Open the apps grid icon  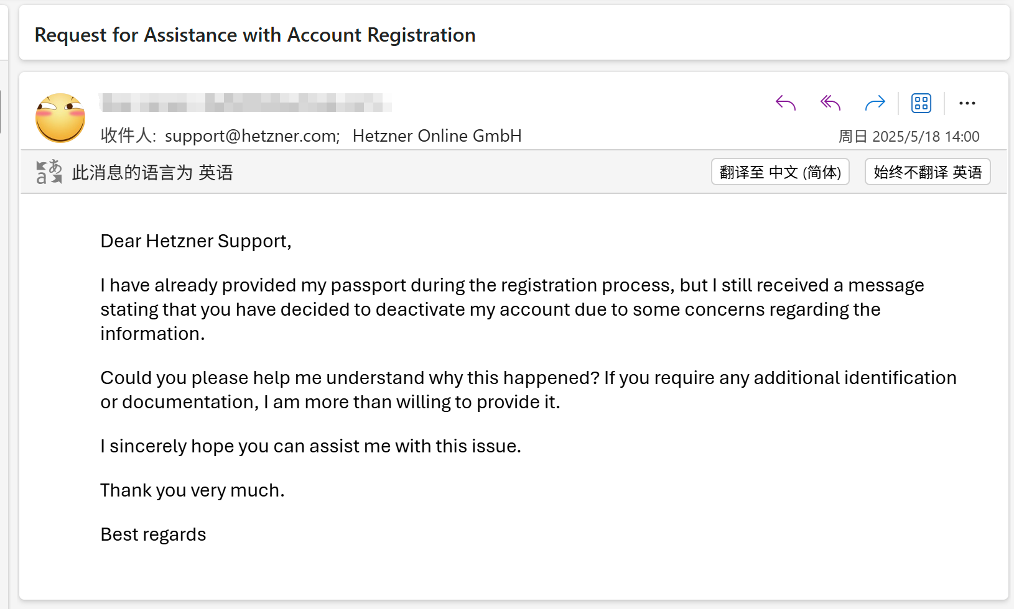pos(921,103)
